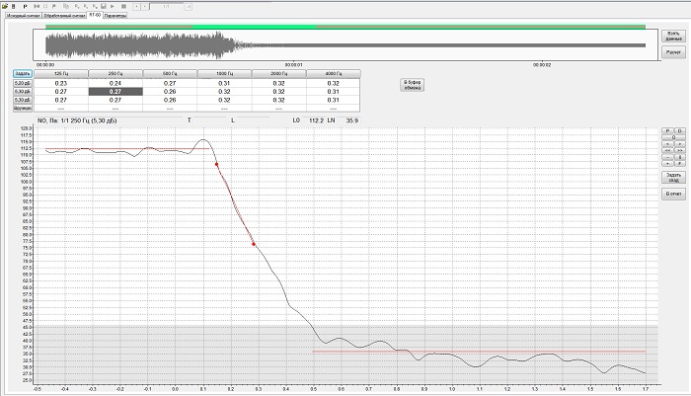Click the В отчет button
Viewport: 691px width, 396px height.
673,194
